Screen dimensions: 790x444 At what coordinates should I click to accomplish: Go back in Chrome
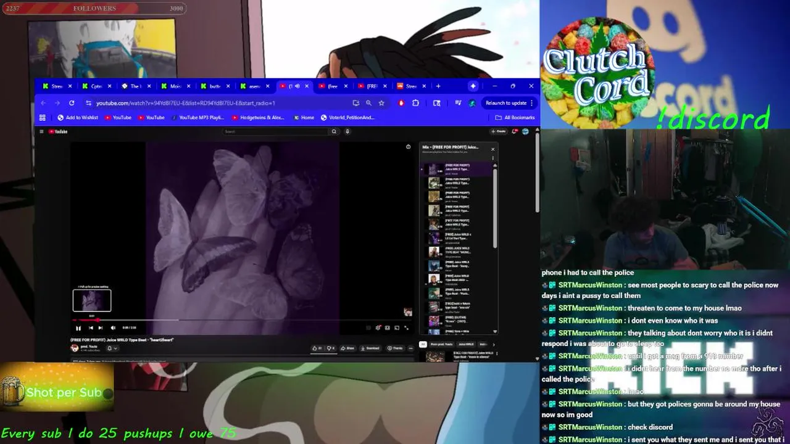[x=43, y=103]
